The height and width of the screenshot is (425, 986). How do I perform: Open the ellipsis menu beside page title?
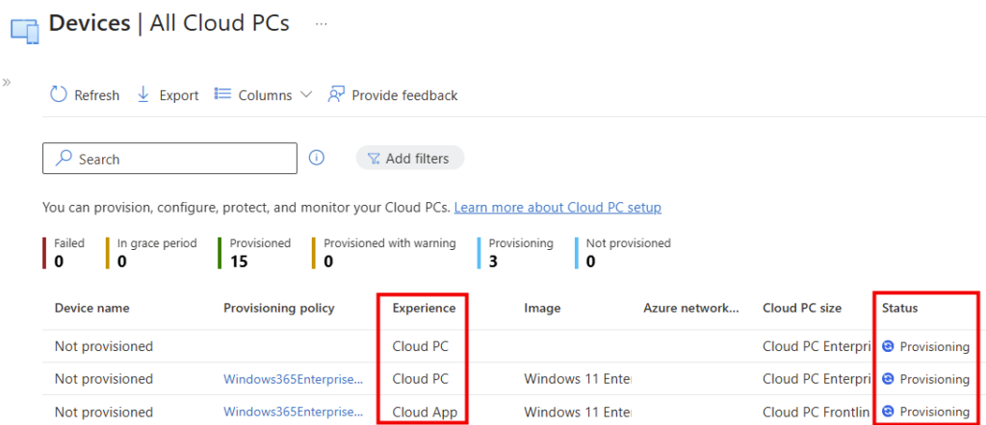[322, 24]
